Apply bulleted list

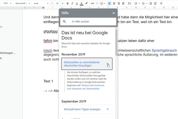pos(143,3)
